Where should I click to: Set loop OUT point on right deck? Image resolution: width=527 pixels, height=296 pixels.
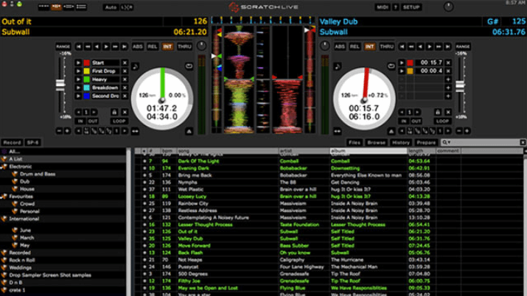[x=416, y=121]
